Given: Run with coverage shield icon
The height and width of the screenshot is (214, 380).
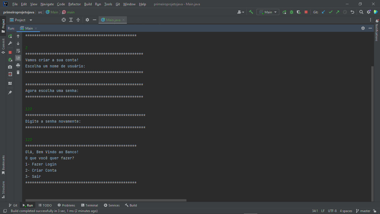Looking at the screenshot, I should (x=299, y=12).
